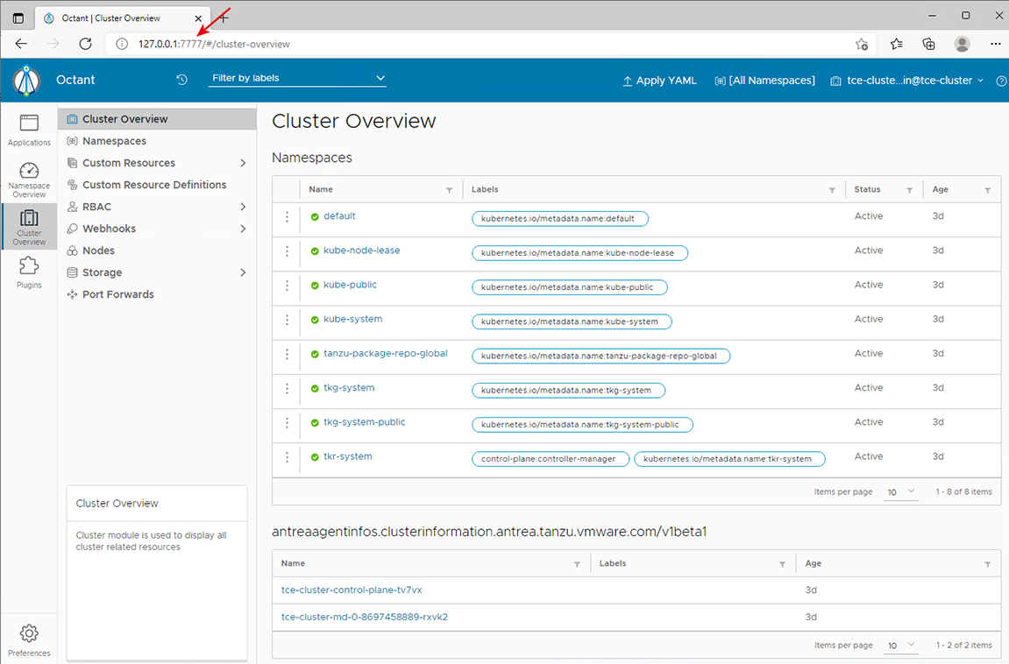Open tce-cluster-control-plane-tv7vx link
Screen dimensions: 1009x664
pos(352,590)
